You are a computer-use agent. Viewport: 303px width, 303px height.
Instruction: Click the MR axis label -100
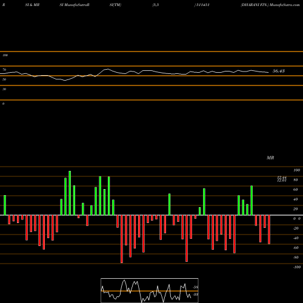tap(297, 267)
